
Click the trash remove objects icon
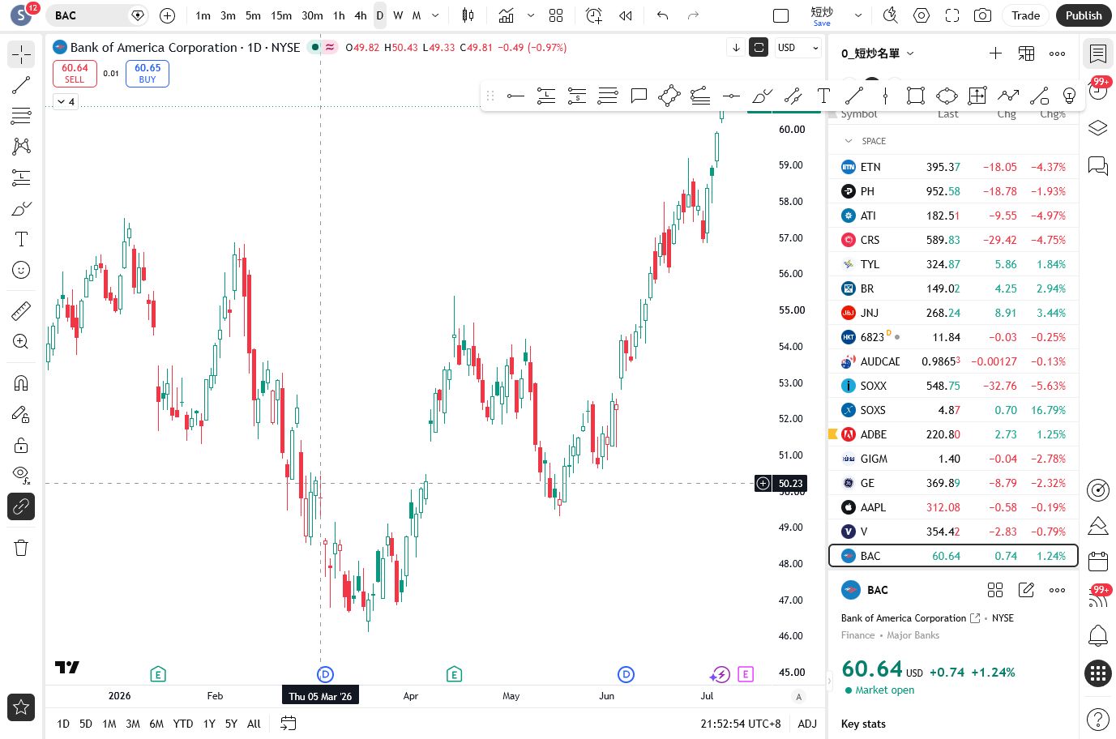tap(21, 548)
